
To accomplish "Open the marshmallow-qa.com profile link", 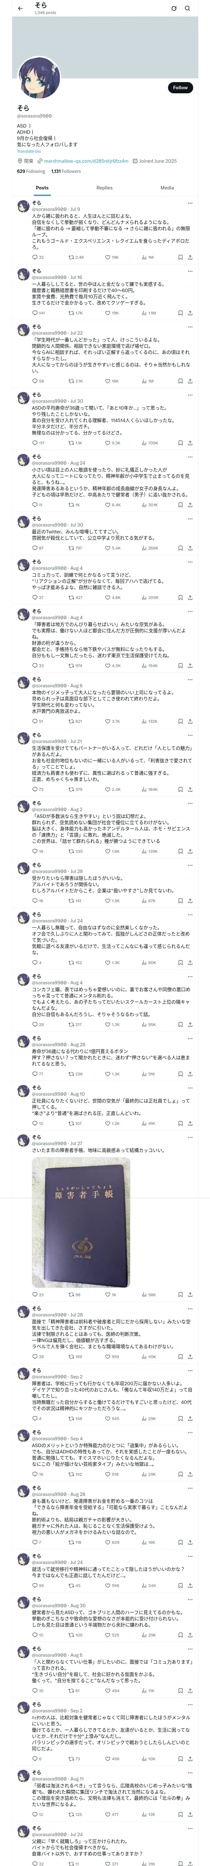I will tap(86, 161).
